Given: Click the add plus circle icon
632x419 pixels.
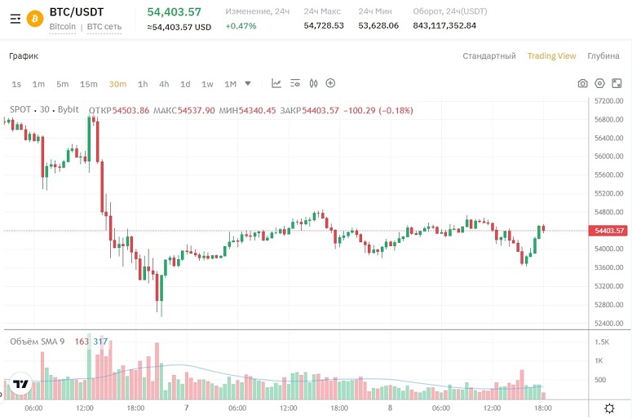Looking at the screenshot, I should click(330, 83).
